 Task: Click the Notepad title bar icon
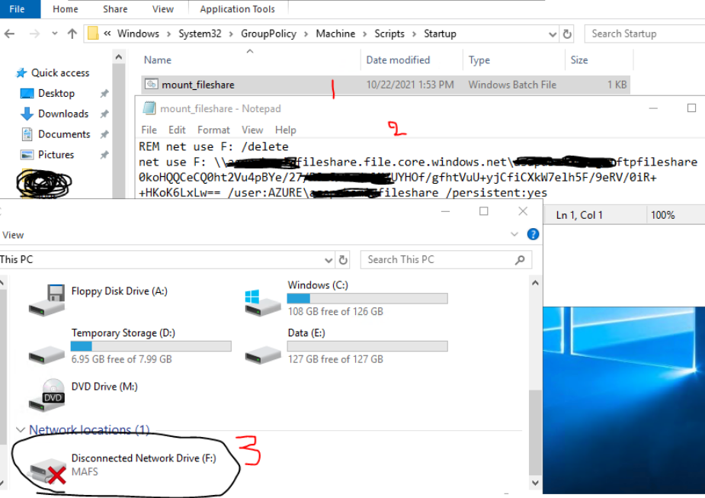(149, 108)
